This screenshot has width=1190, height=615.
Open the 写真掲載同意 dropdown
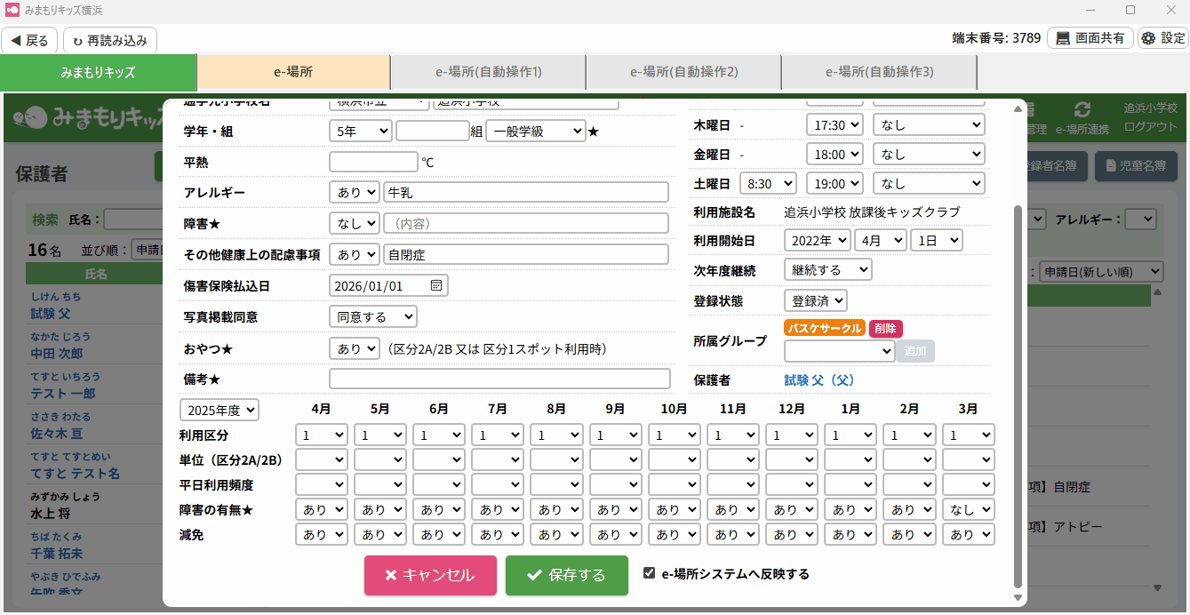(x=372, y=316)
